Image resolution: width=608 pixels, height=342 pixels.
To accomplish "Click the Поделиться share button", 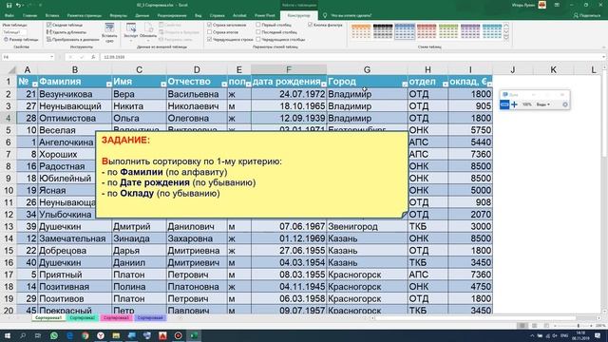I will click(587, 15).
